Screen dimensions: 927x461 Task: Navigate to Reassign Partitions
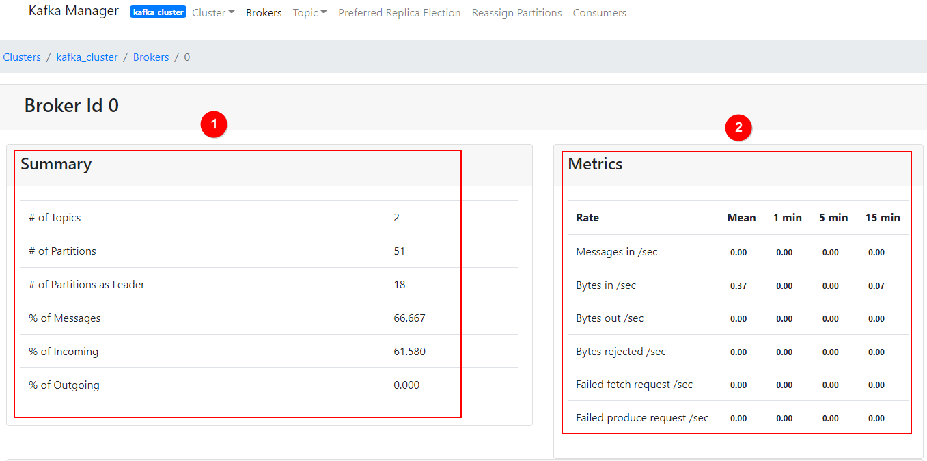pos(516,13)
